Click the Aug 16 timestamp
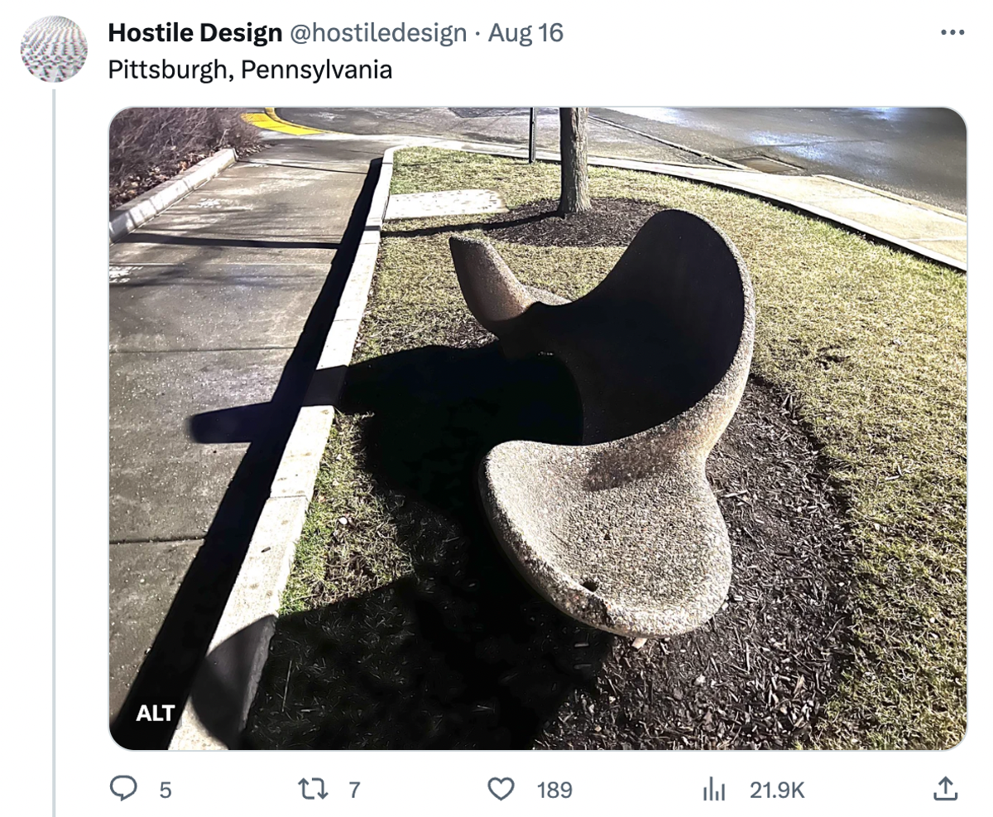Image resolution: width=993 pixels, height=817 pixels. (525, 33)
